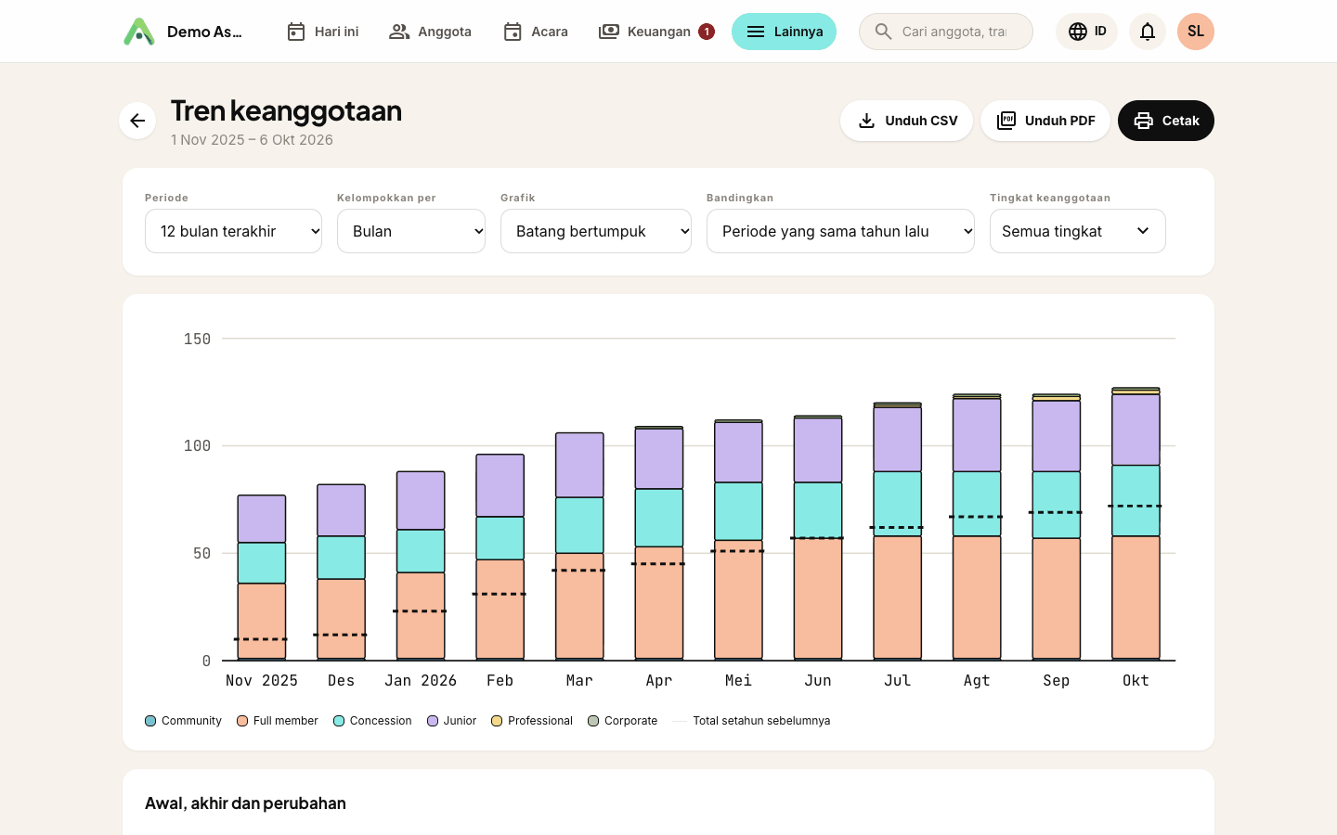This screenshot has width=1337, height=835.
Task: Click the Demo As… organization name
Action: coord(204,32)
